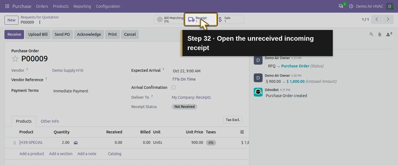Click the New button
Viewport: 398px width, 165px height.
tap(11, 20)
